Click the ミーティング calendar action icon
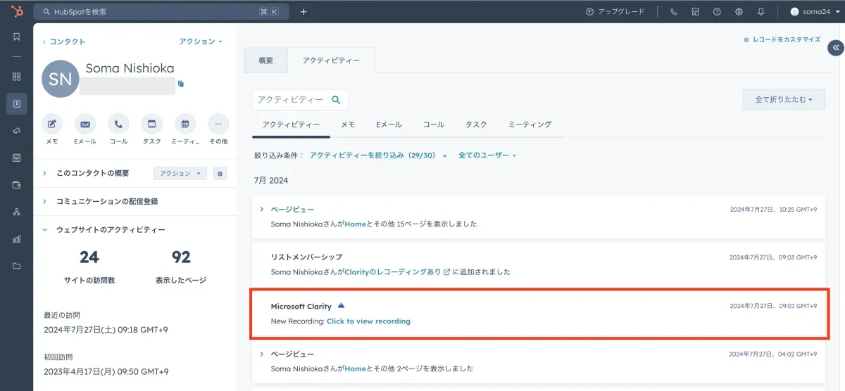 [x=185, y=124]
